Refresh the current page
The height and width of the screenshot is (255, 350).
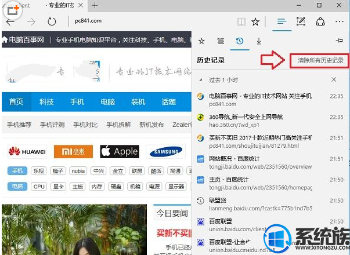(x=52, y=21)
